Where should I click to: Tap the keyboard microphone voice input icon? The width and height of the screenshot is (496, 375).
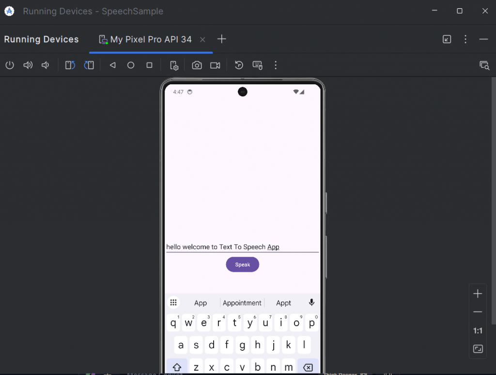[x=311, y=302]
